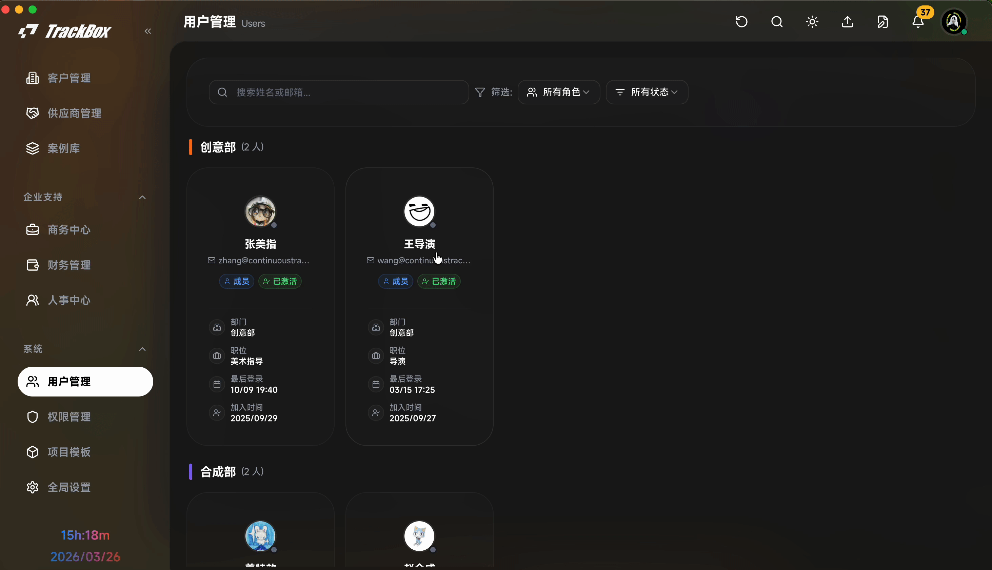Image resolution: width=992 pixels, height=570 pixels.
Task: Open 案例库 in sidebar
Action: tap(85, 148)
